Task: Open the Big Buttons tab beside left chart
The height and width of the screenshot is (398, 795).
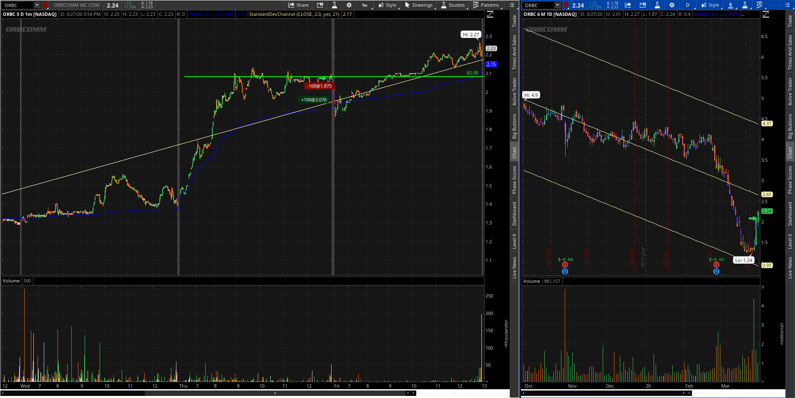Action: coord(514,126)
